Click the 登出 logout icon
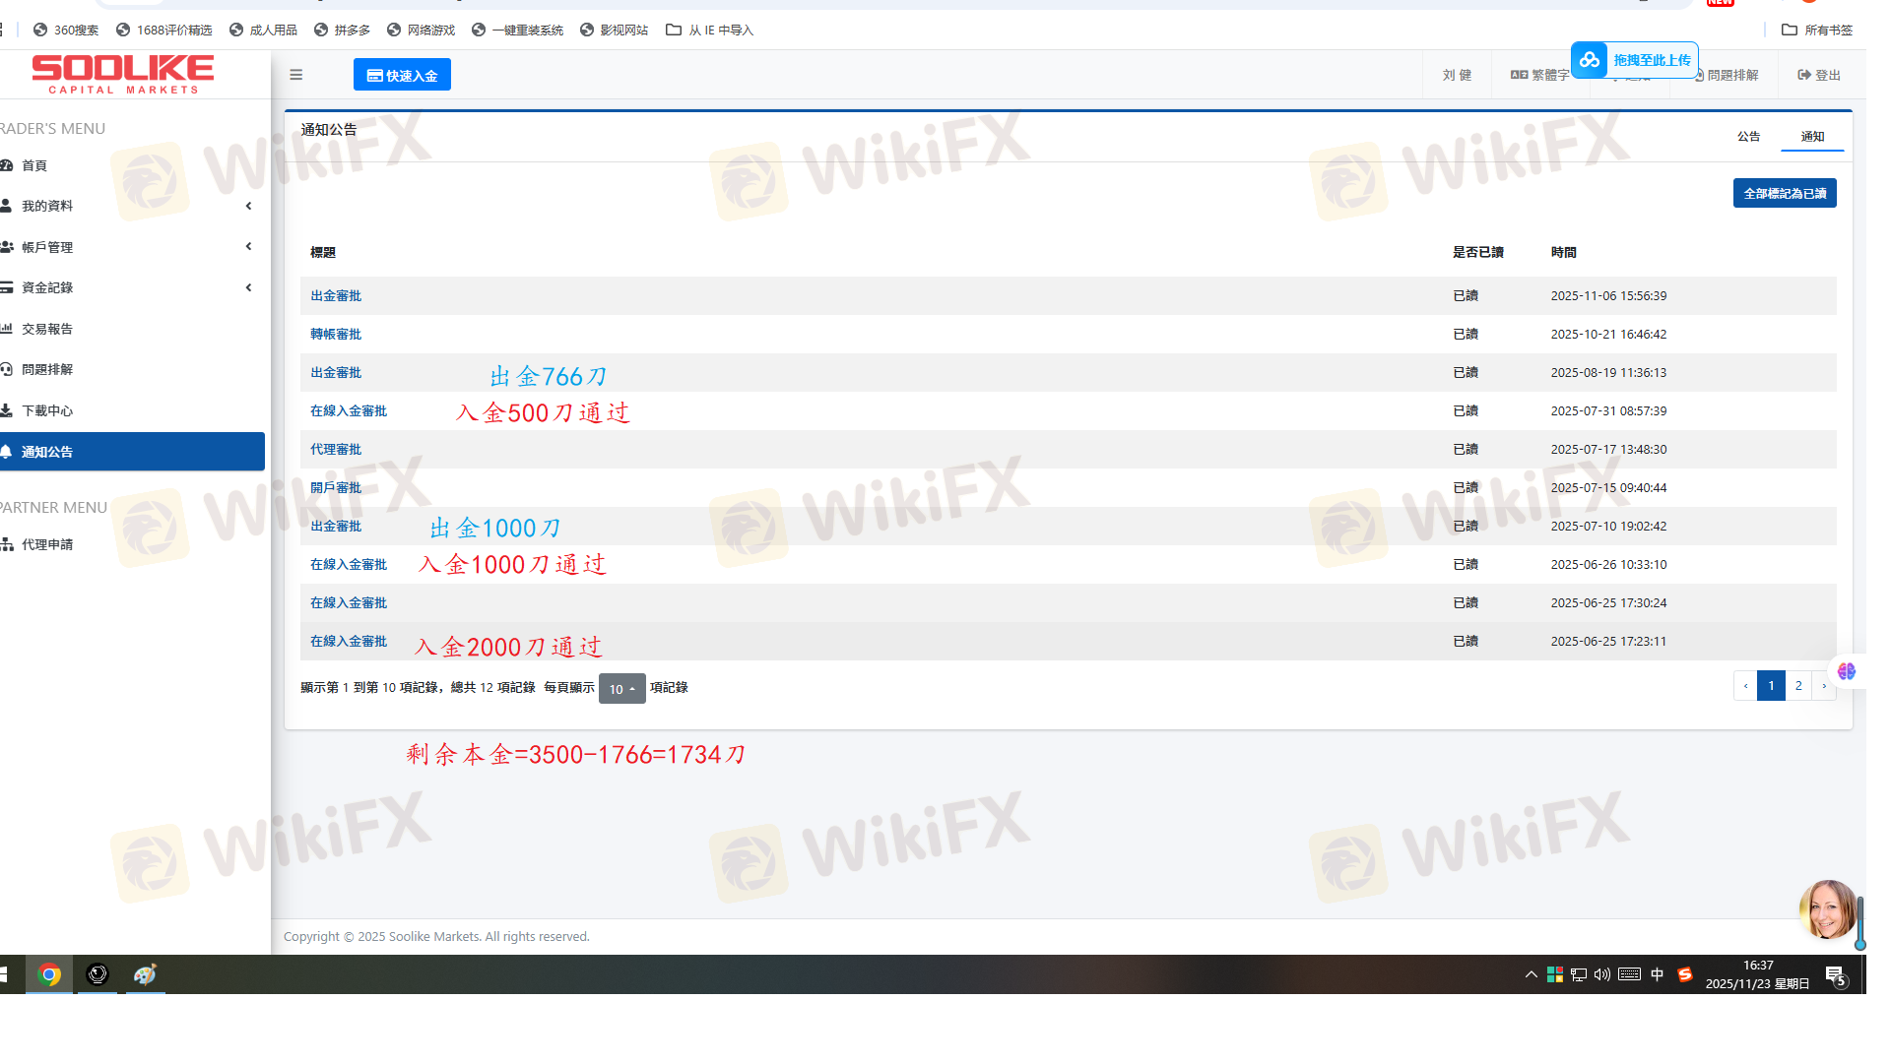The height and width of the screenshot is (1063, 1891). point(1804,75)
